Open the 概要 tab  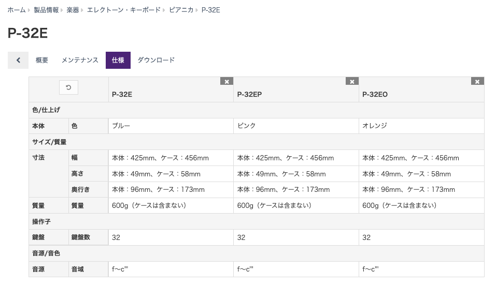coord(42,60)
